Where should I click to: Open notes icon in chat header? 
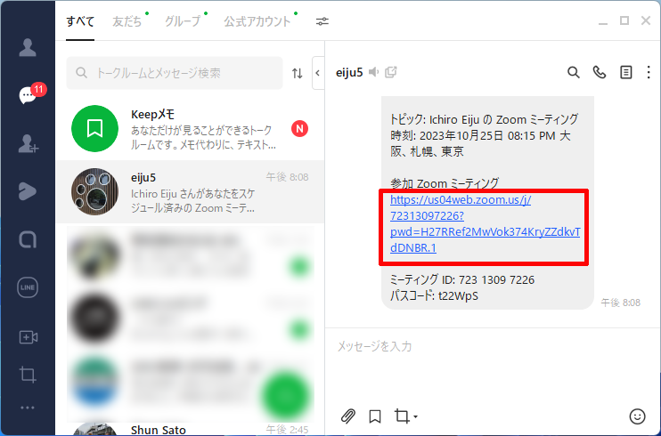coord(625,72)
